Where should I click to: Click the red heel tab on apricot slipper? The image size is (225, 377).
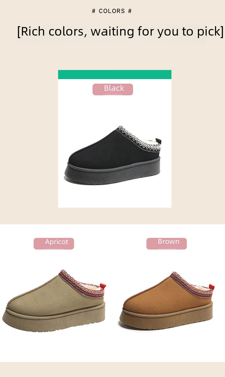click(x=103, y=286)
